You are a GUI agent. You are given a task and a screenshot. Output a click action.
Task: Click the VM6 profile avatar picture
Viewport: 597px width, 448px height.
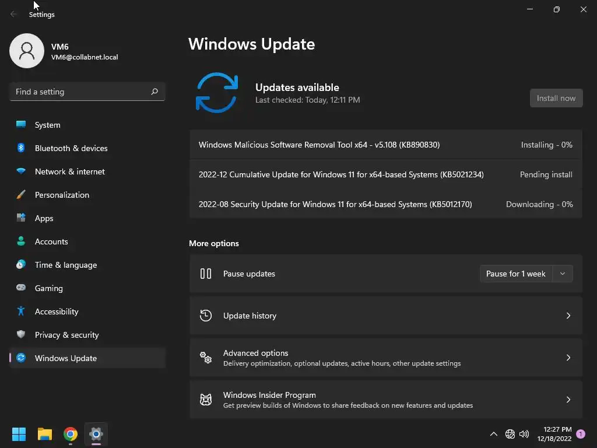click(27, 51)
